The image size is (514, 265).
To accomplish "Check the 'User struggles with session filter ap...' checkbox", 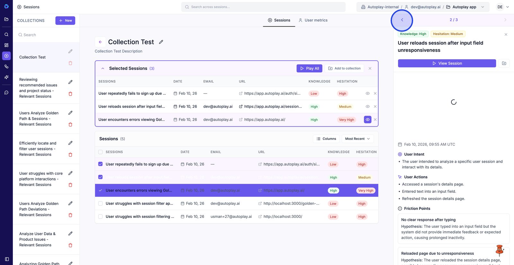I will 101,203.
